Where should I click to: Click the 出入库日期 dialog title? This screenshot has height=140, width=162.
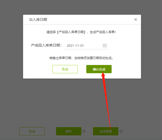(38, 20)
